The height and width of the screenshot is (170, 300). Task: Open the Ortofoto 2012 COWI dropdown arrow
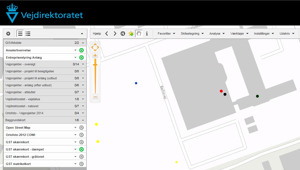click(x=75, y=135)
